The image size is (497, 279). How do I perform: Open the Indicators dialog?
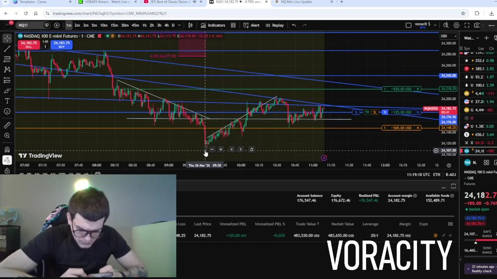213,25
